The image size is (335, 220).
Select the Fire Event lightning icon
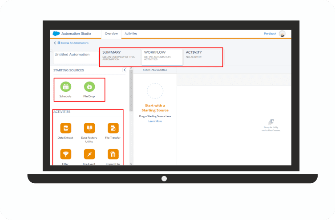point(89,154)
